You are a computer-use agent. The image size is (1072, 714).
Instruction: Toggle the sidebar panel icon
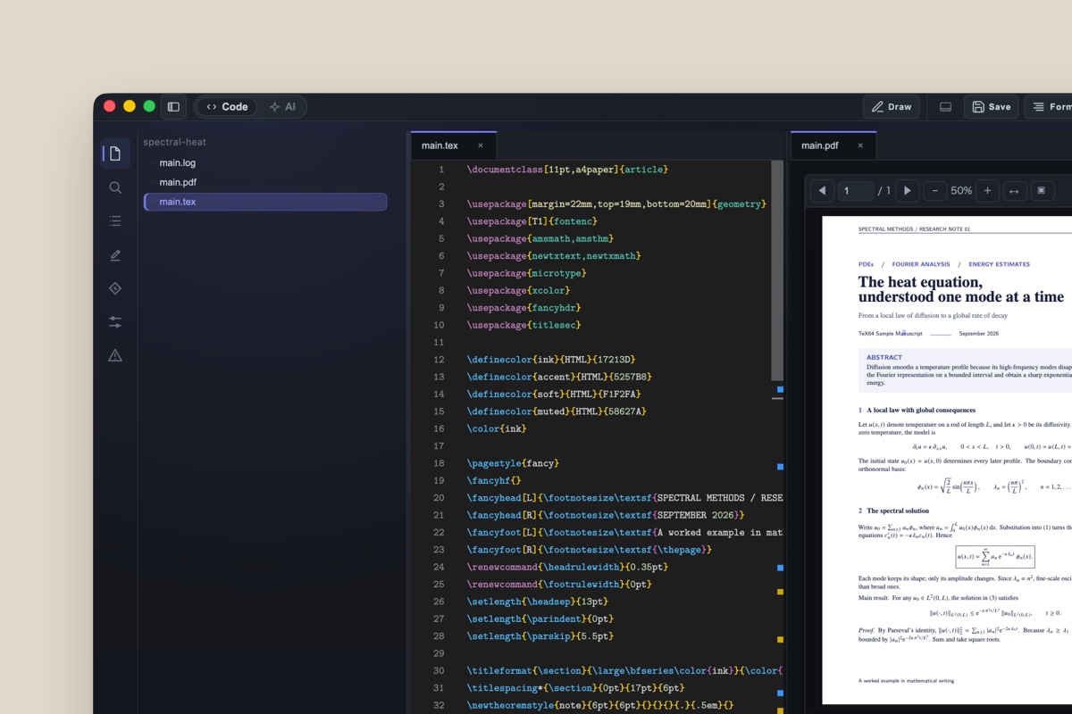point(173,107)
